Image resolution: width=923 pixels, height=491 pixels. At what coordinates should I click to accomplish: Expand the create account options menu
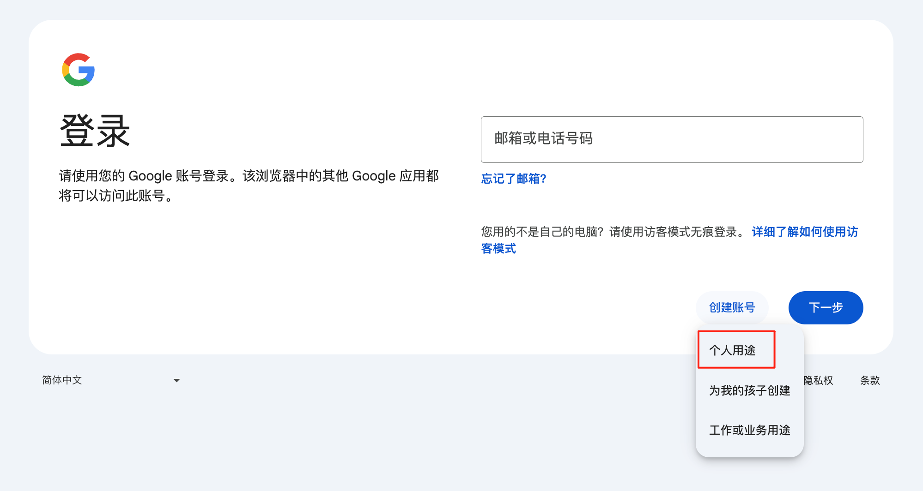[x=732, y=307]
